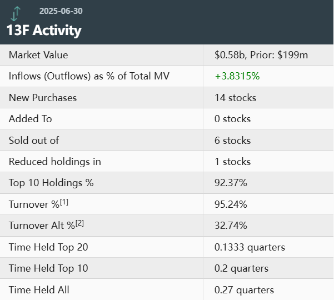This screenshot has width=334, height=300.
Task: Click the 0.2 quarters value
Action: [241, 268]
